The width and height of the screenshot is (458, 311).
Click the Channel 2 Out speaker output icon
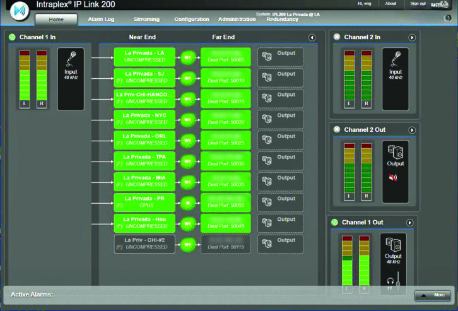pyautogui.click(x=395, y=152)
